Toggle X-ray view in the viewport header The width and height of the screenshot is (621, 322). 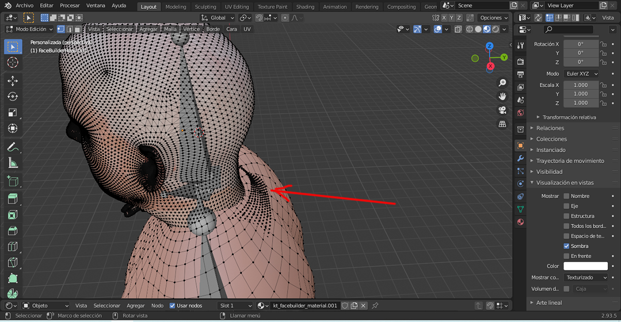458,29
